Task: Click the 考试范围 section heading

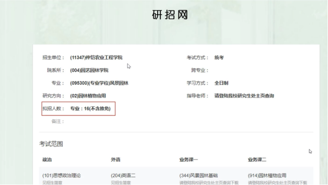Action: point(51,144)
